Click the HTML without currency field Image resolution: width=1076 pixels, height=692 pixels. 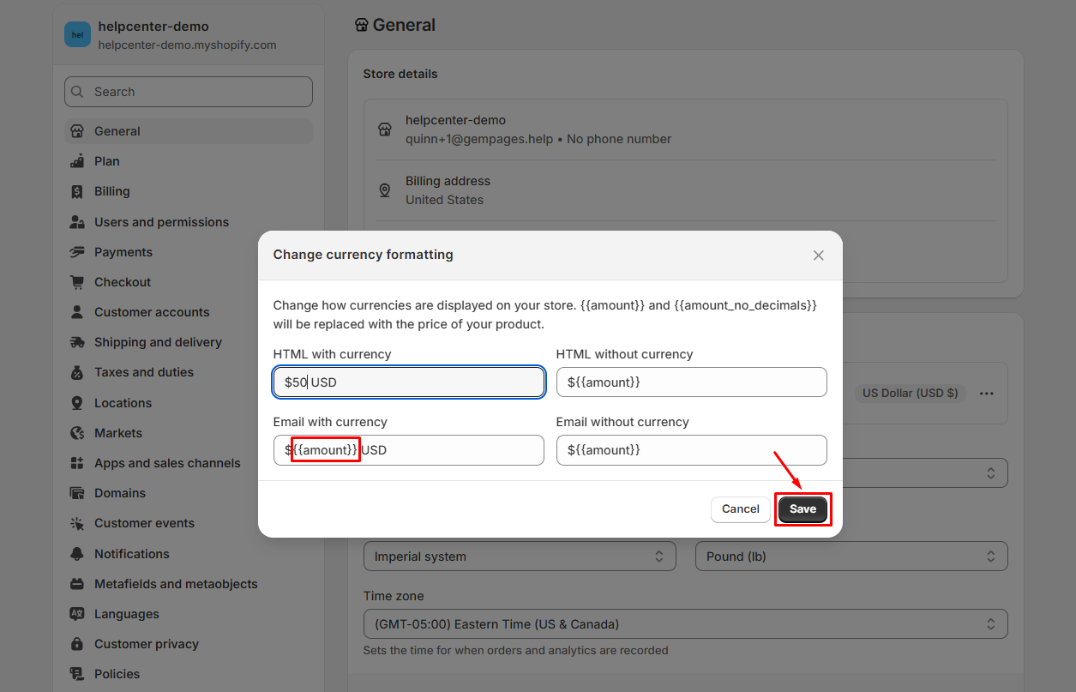click(691, 382)
